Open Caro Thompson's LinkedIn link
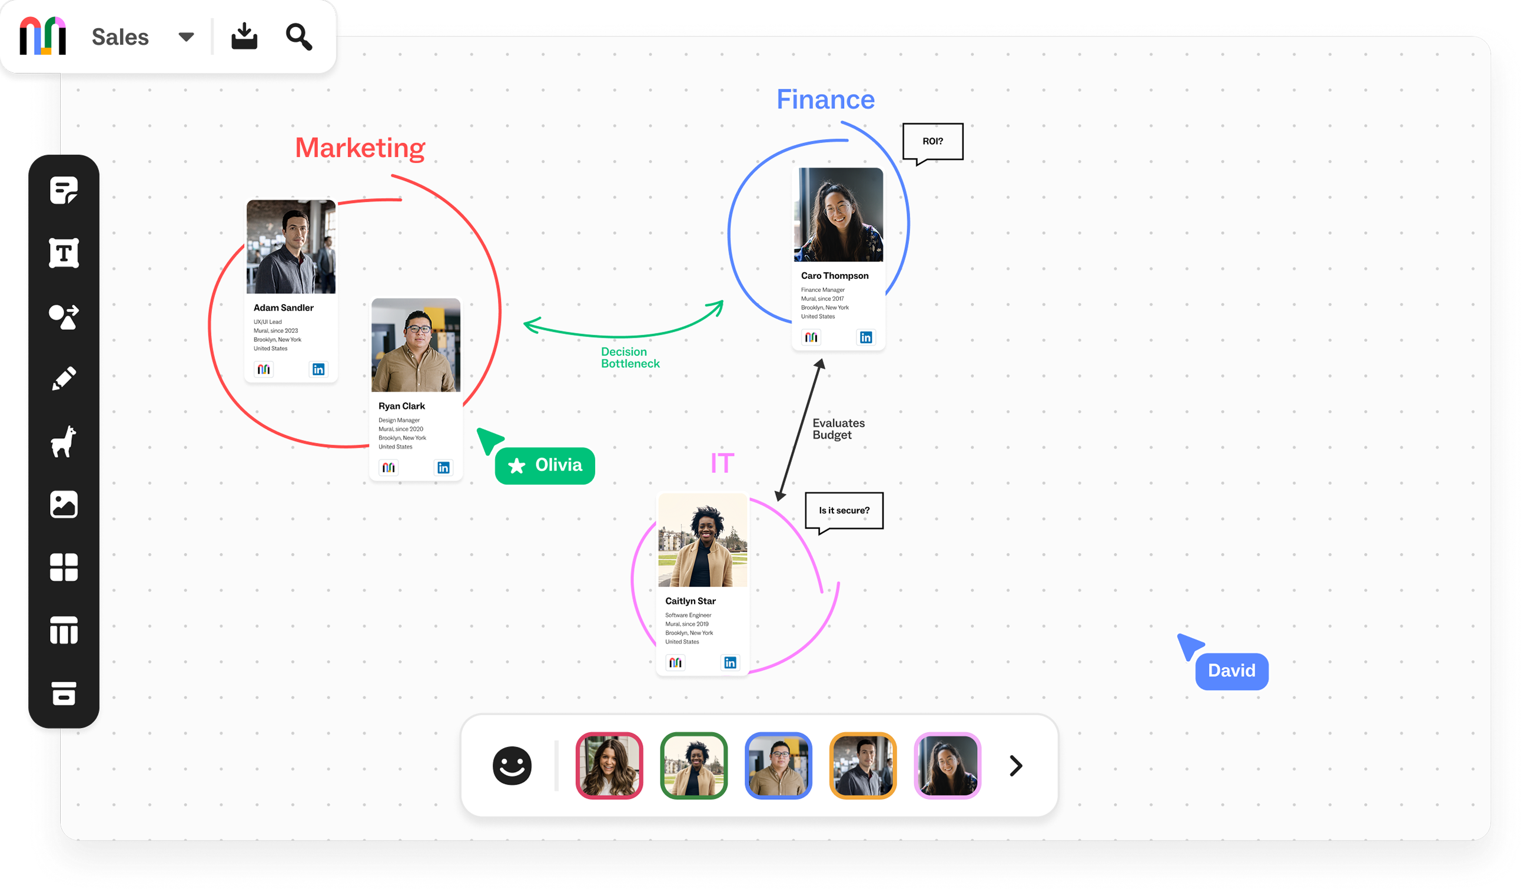This screenshot has width=1527, height=894. pos(866,337)
